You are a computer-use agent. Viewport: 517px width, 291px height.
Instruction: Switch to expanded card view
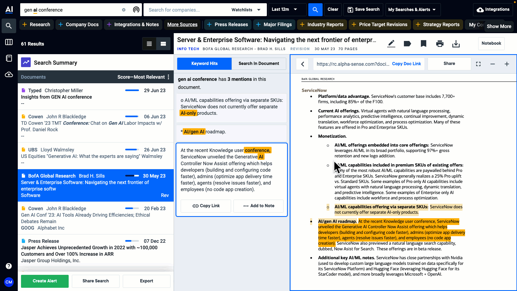coord(163,44)
